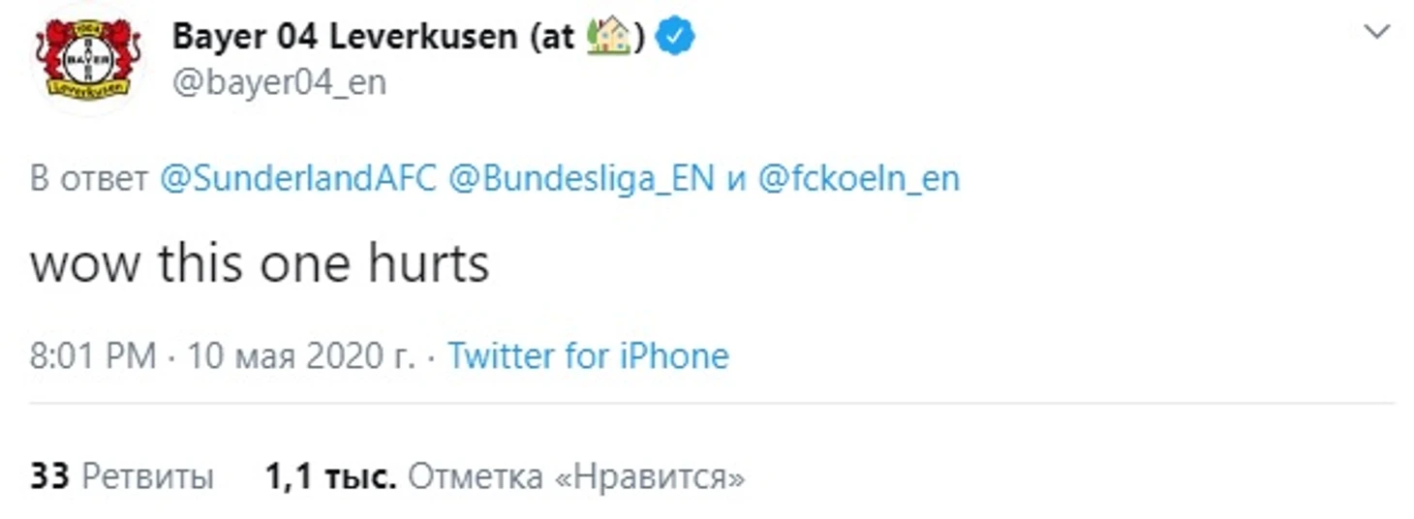Open the "Ретвиты" retweets list
1414x519 pixels.
(x=147, y=476)
